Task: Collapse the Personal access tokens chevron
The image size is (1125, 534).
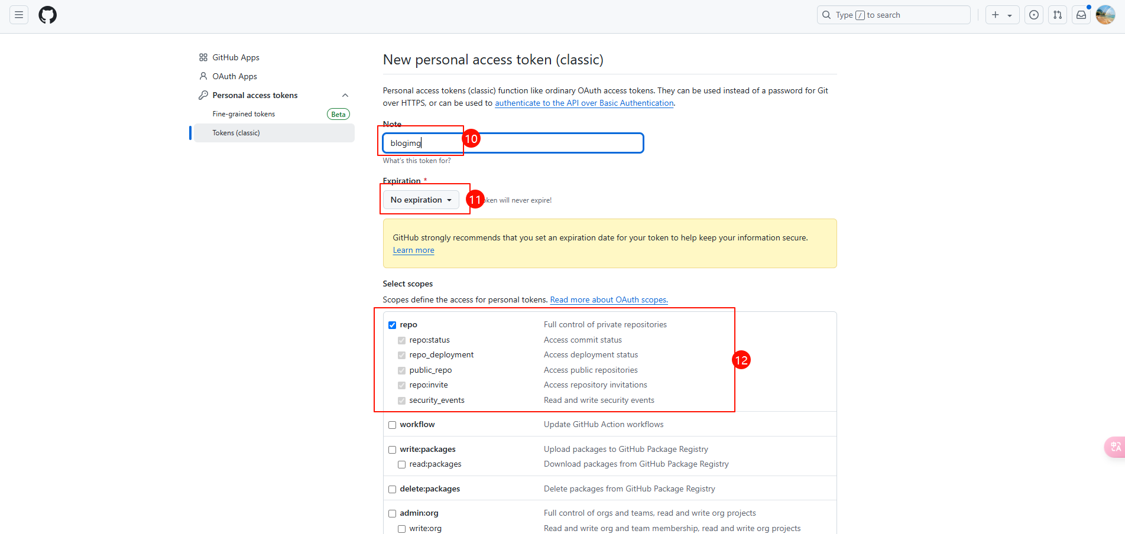Action: [x=345, y=95]
